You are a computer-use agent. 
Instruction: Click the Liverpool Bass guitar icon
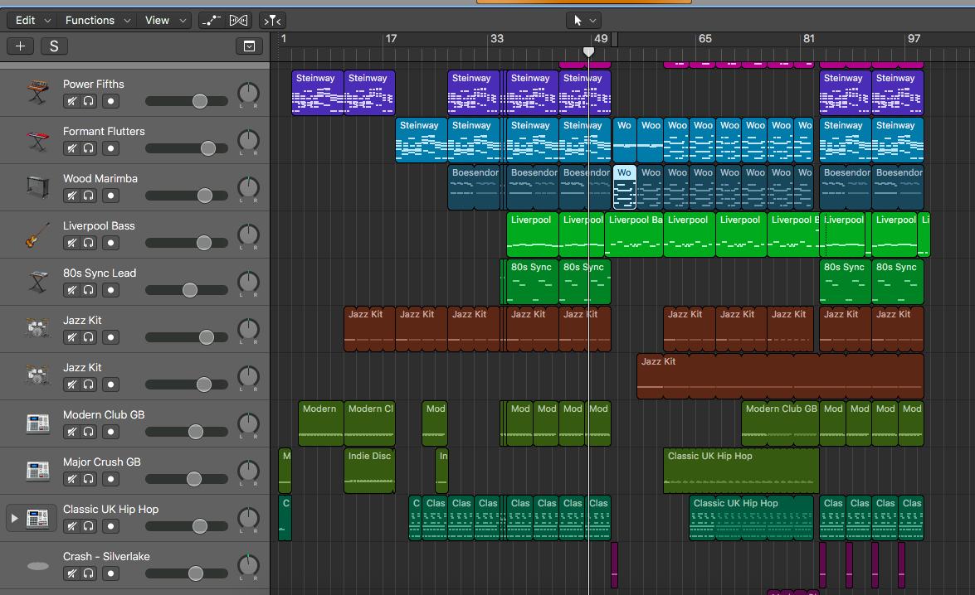[x=38, y=235]
